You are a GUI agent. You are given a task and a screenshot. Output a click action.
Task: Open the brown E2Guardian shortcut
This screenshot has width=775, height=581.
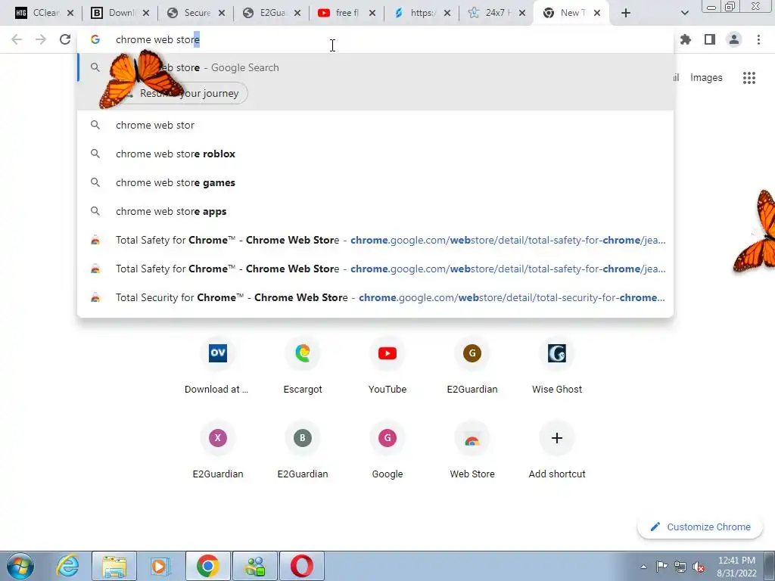click(x=472, y=366)
